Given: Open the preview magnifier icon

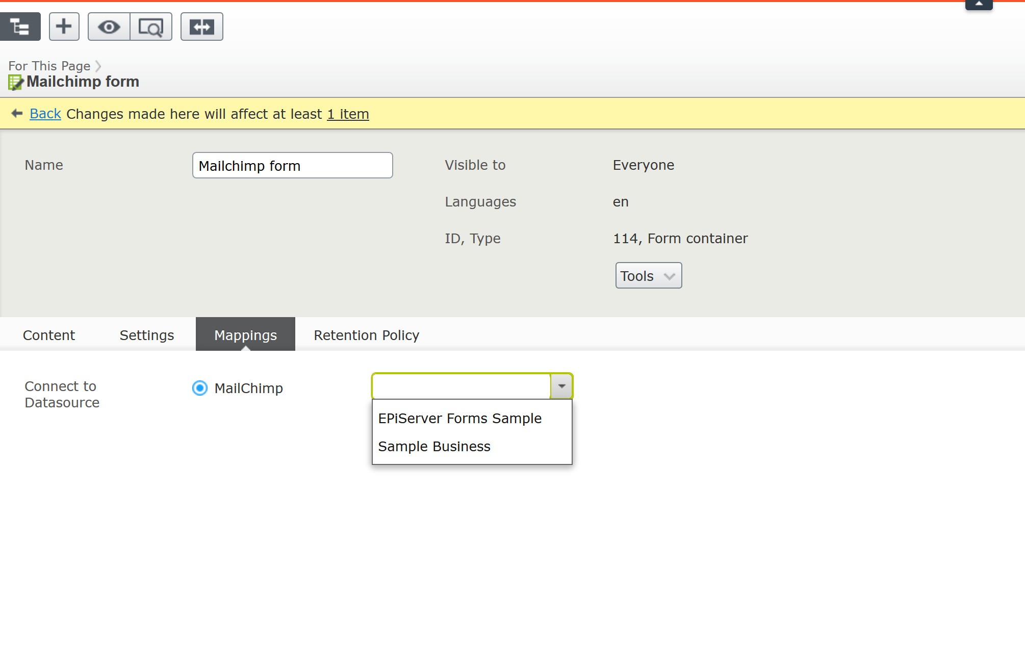Looking at the screenshot, I should point(151,27).
